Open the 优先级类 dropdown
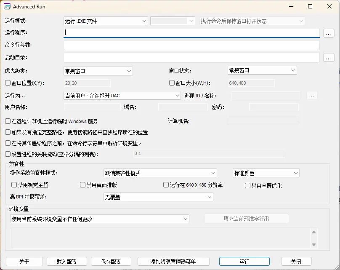 click(98, 70)
